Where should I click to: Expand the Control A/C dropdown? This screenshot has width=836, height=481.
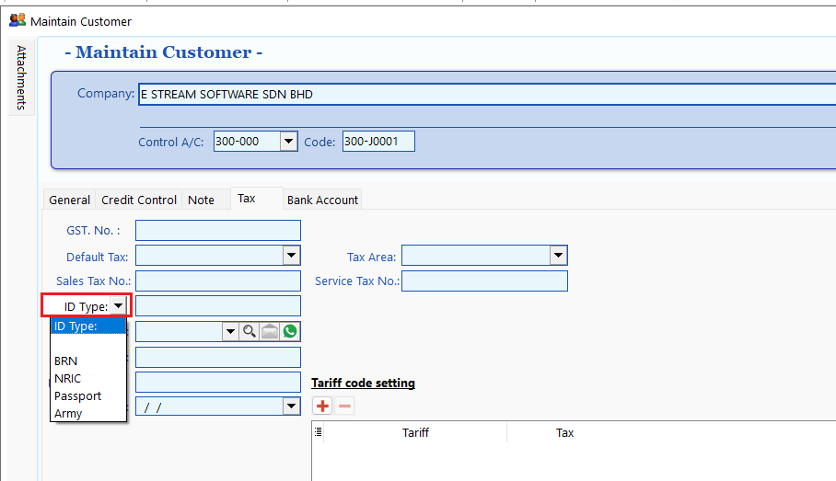click(x=288, y=142)
